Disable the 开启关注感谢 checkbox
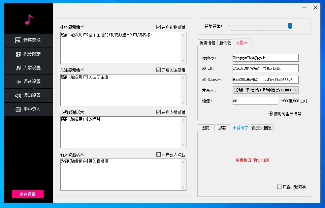 (x=159, y=70)
